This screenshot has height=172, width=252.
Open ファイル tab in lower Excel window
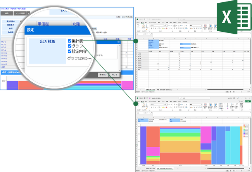click(x=138, y=102)
